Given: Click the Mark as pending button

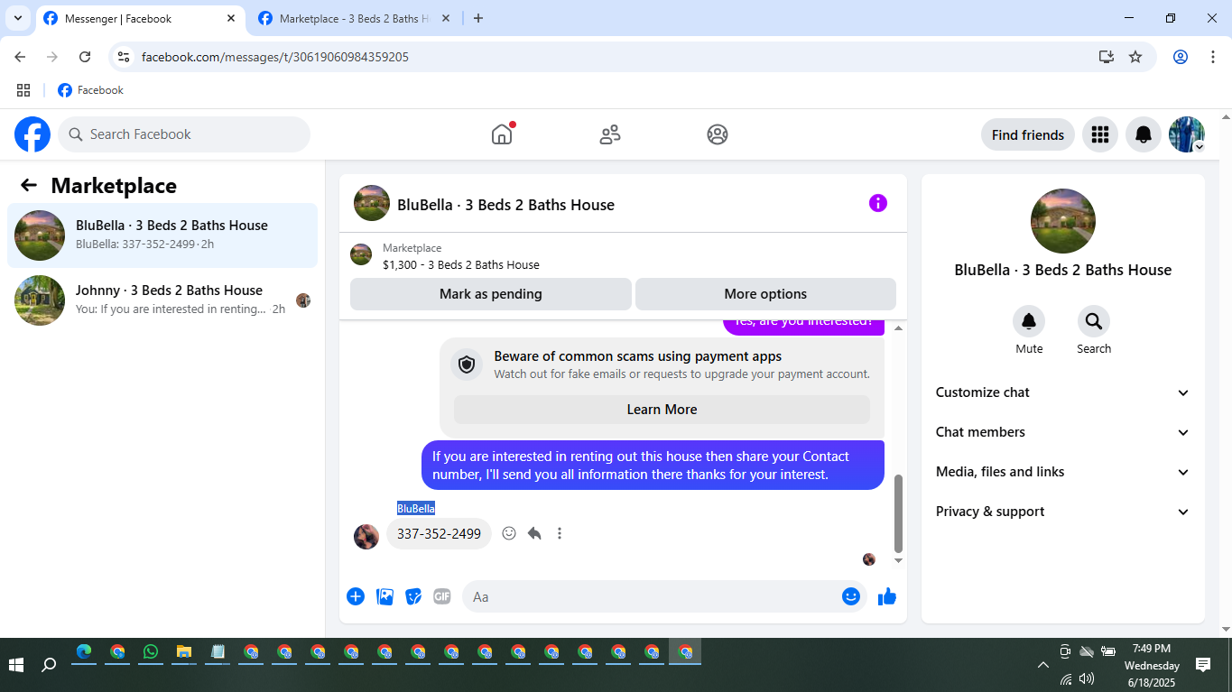Looking at the screenshot, I should (491, 294).
